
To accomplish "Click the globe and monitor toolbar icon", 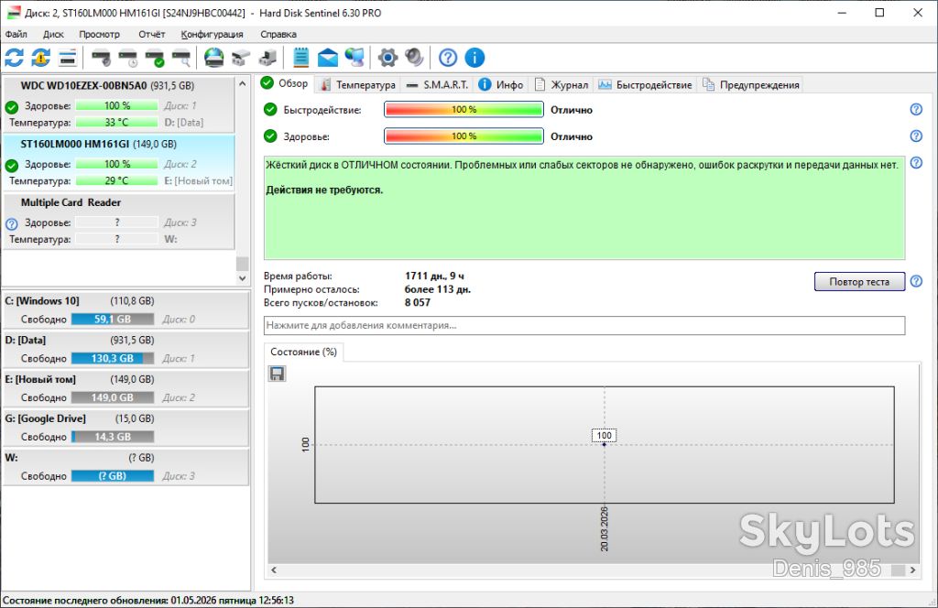I will pos(354,58).
